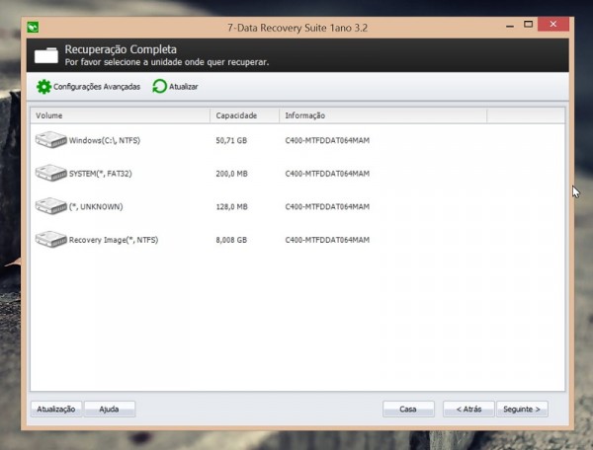
Task: Open the Ajuda help button
Action: pos(110,409)
